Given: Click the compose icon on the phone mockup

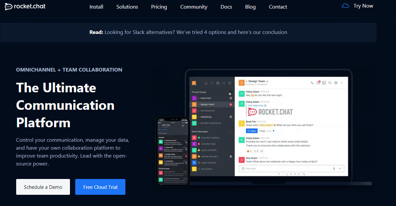Looking at the screenshot, I should [183, 126].
